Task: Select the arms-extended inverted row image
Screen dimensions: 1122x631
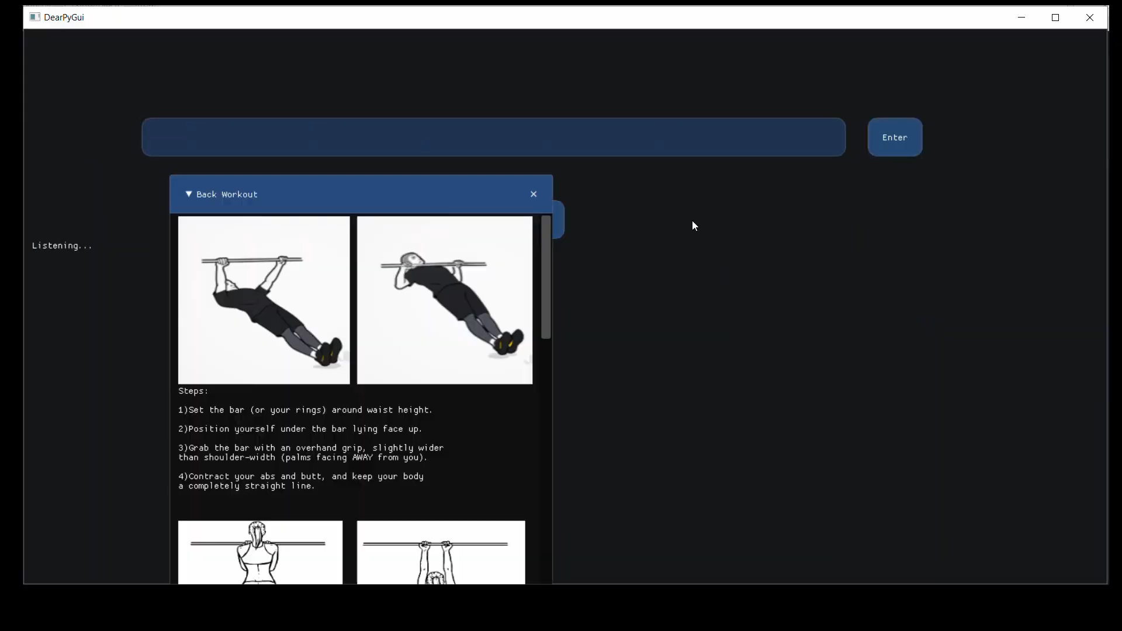Action: tap(264, 300)
